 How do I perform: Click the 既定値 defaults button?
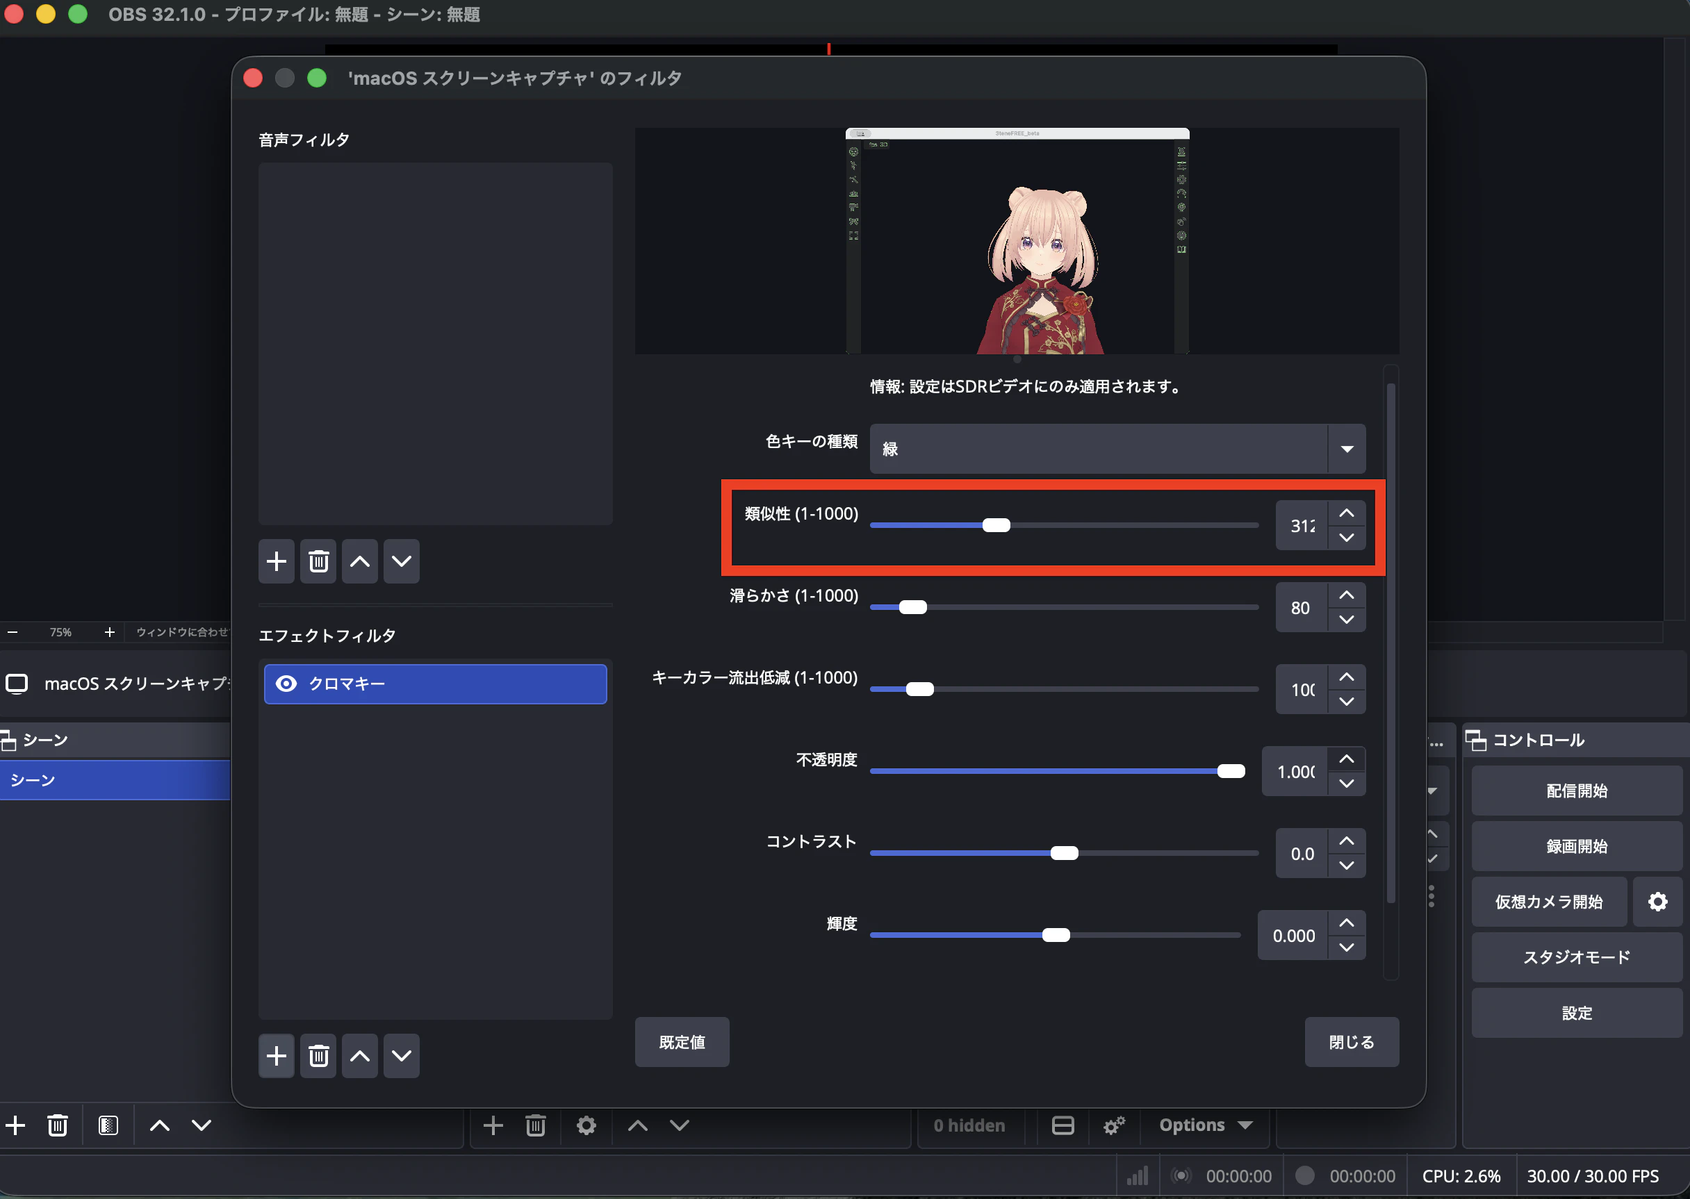point(682,1042)
